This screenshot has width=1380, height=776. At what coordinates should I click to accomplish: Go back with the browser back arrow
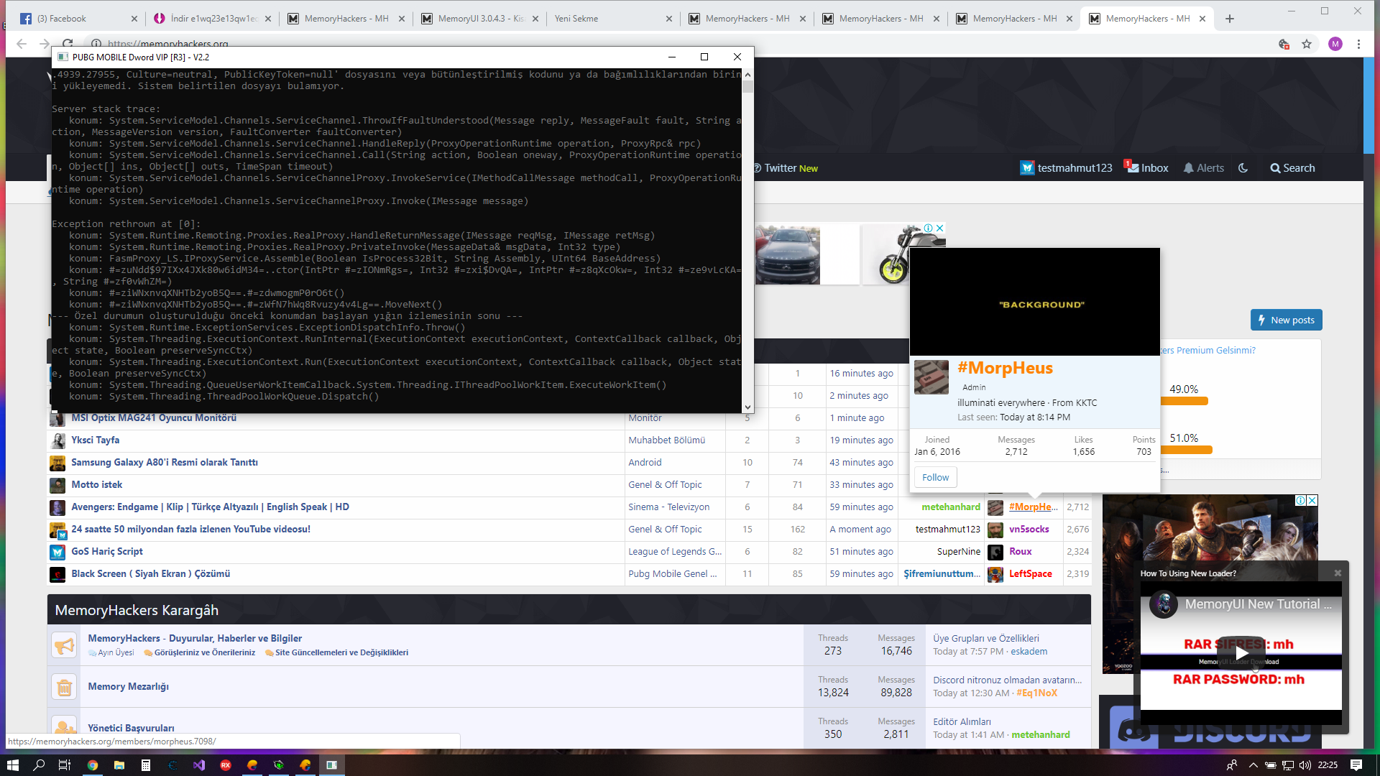tap(22, 44)
